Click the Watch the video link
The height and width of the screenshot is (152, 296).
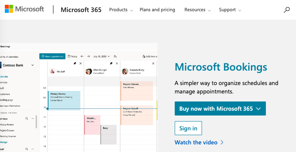point(199,142)
